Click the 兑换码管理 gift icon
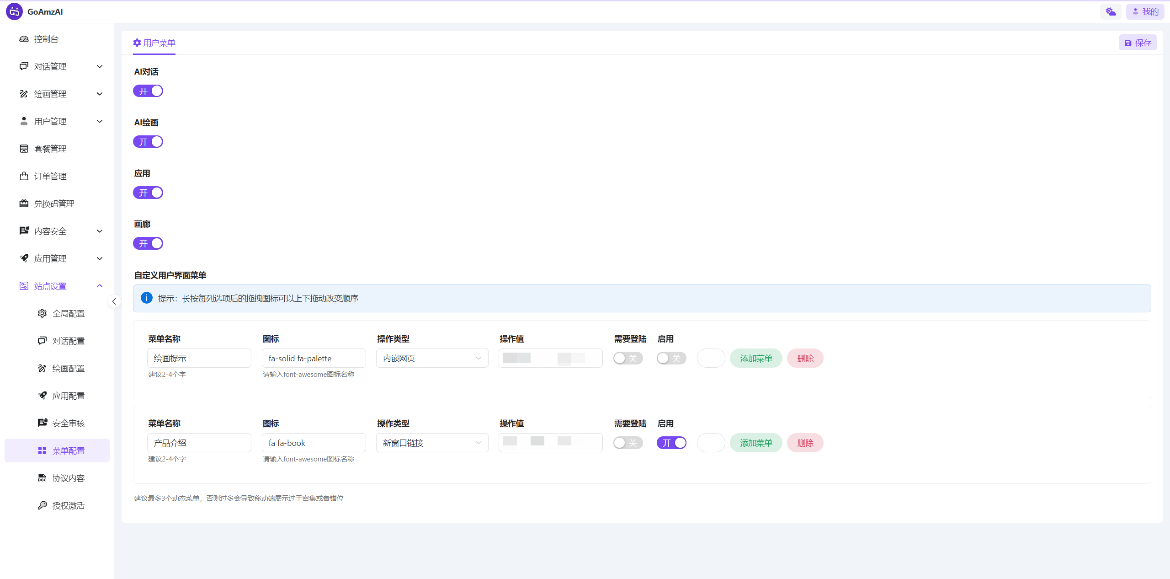The image size is (1170, 579). point(24,204)
